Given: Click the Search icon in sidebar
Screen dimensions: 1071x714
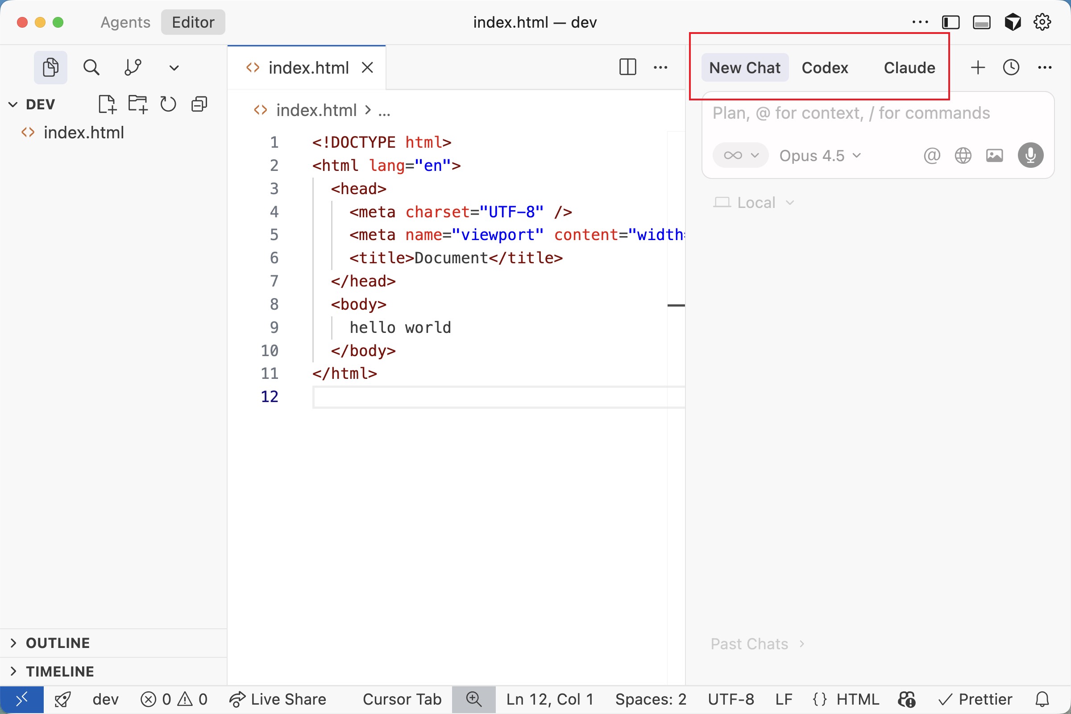Looking at the screenshot, I should (91, 67).
